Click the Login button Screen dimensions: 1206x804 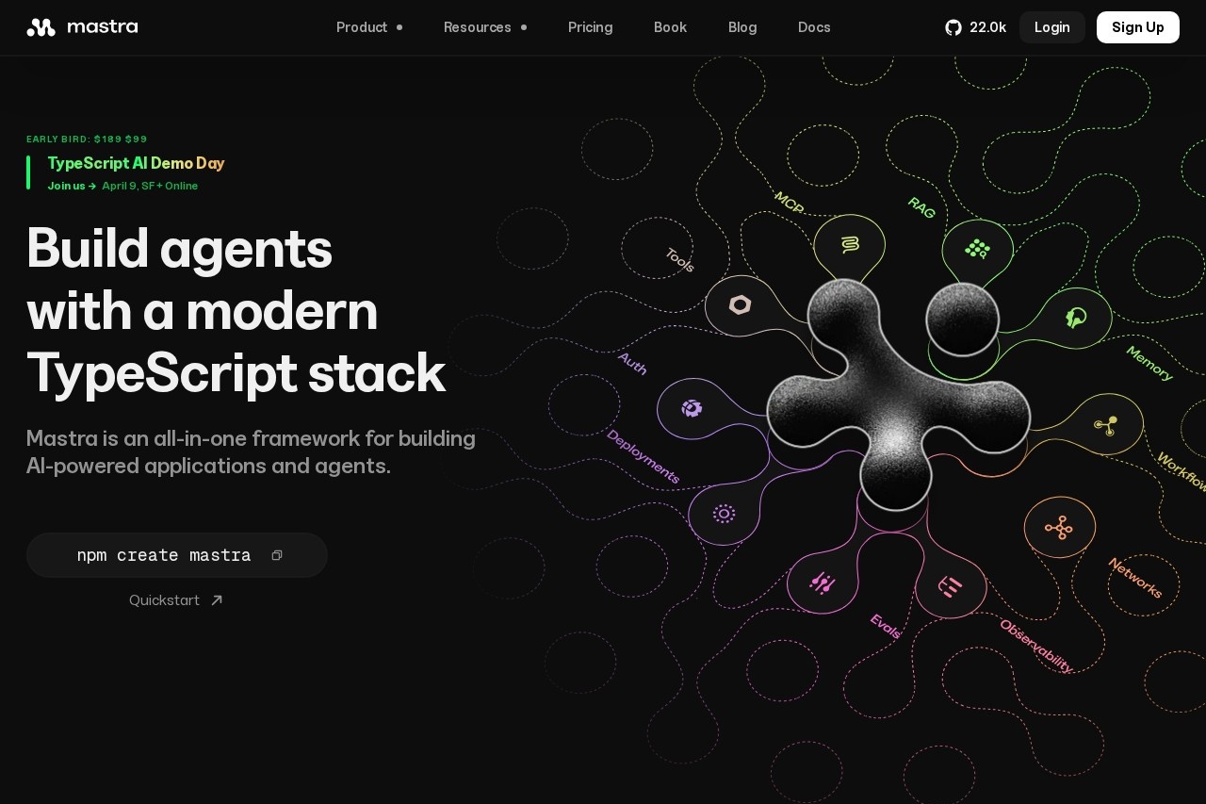(1052, 27)
